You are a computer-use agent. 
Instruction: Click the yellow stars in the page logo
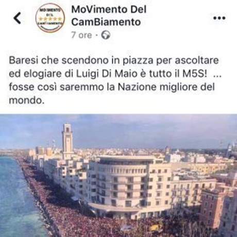(50, 19)
